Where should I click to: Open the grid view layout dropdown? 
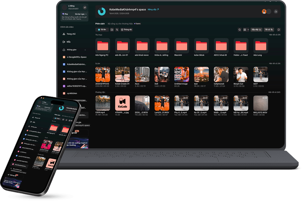pos(246,30)
